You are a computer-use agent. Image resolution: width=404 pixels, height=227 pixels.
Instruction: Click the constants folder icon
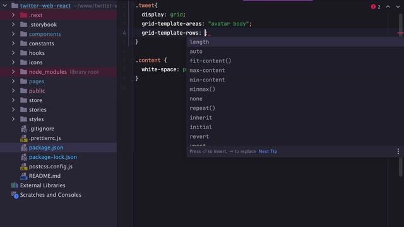[x=23, y=44]
